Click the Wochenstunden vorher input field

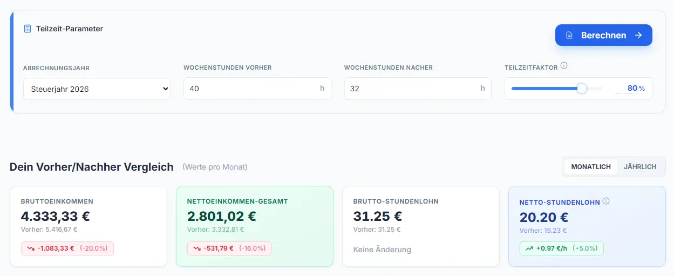257,89
